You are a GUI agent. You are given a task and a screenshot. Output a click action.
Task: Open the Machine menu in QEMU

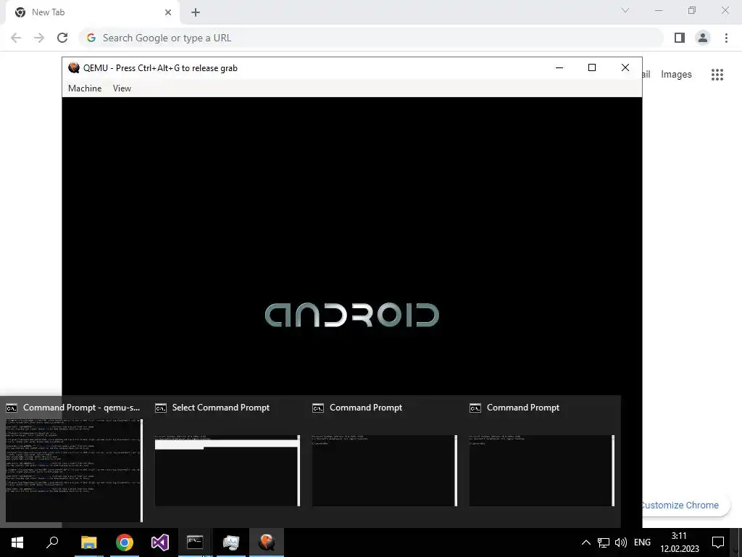click(85, 88)
